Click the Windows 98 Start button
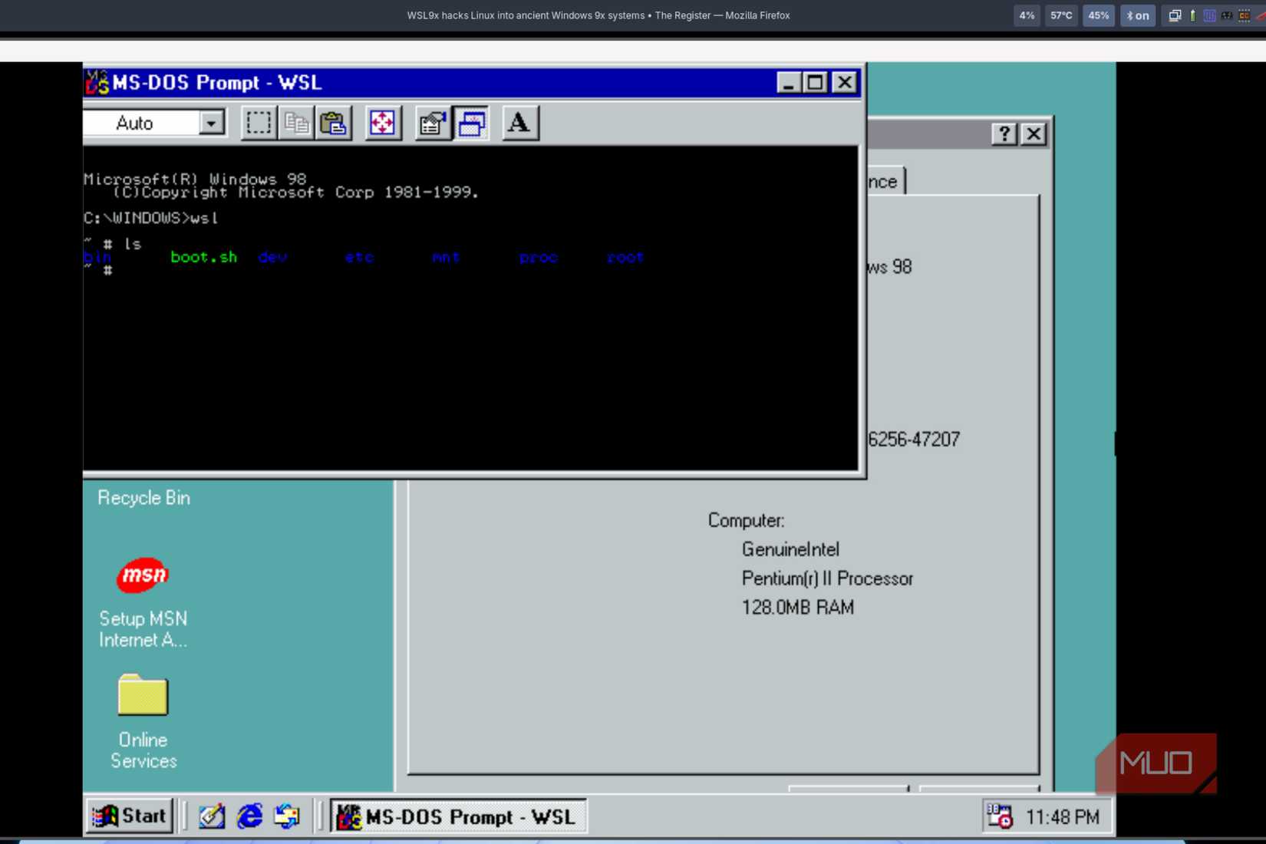This screenshot has width=1266, height=844. point(129,816)
